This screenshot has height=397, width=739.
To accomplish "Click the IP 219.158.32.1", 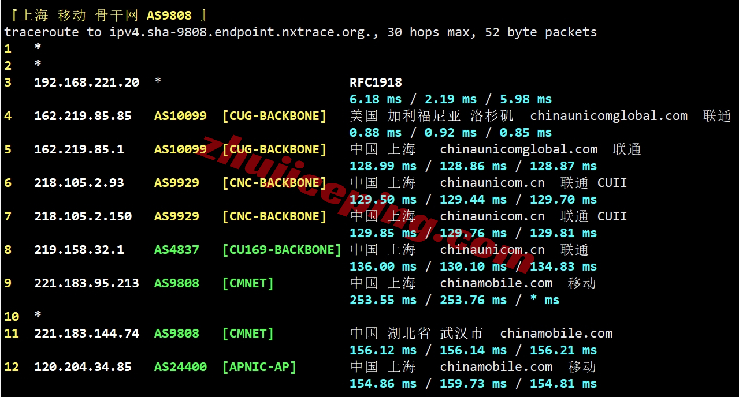I will (79, 250).
